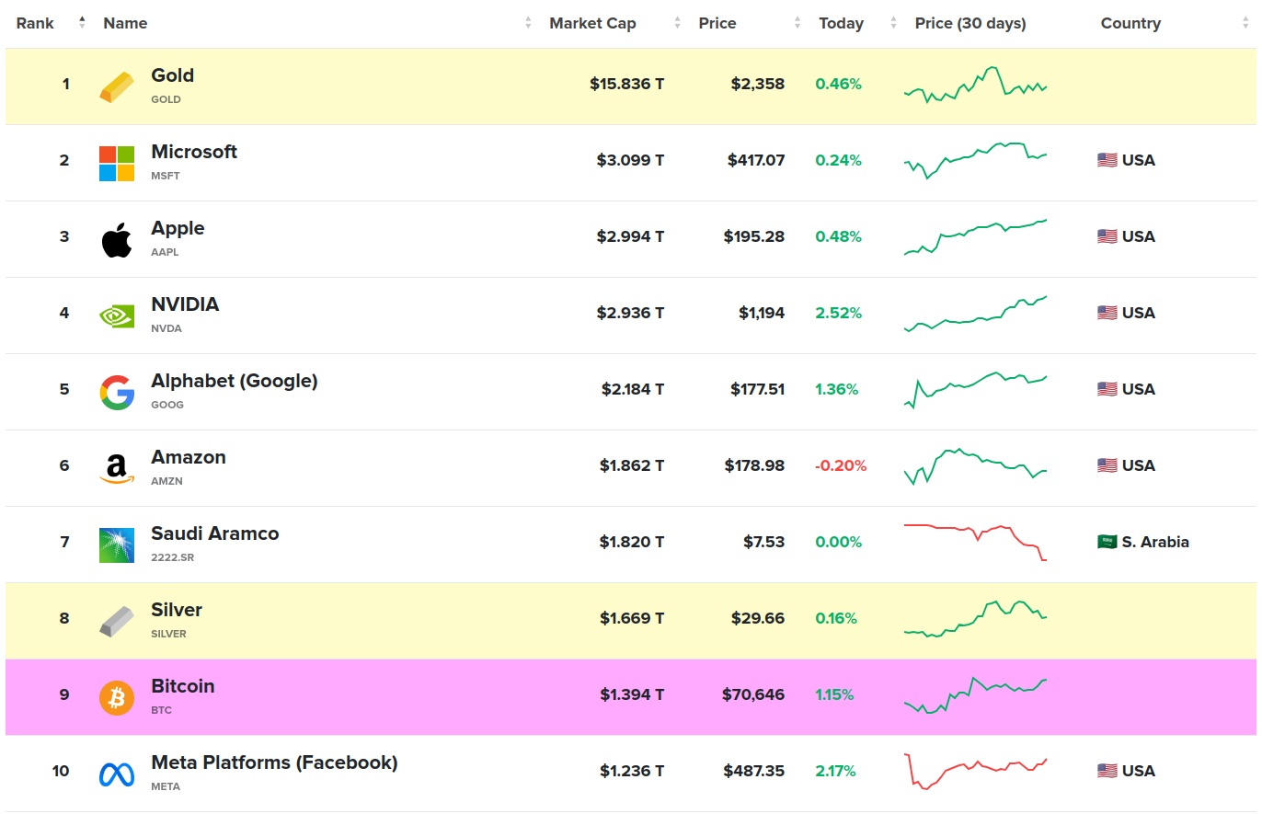Viewport: 1262px width, 814px height.
Task: Open the Alphabet (Google) link
Action: point(235,381)
